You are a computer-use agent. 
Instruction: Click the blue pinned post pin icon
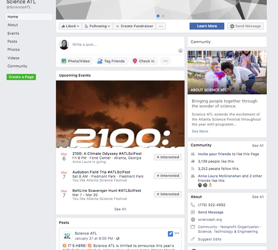point(170,234)
